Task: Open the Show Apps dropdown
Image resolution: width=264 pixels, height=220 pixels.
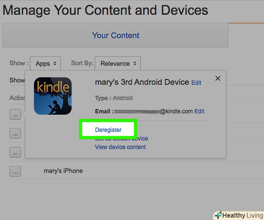Action: (45, 63)
